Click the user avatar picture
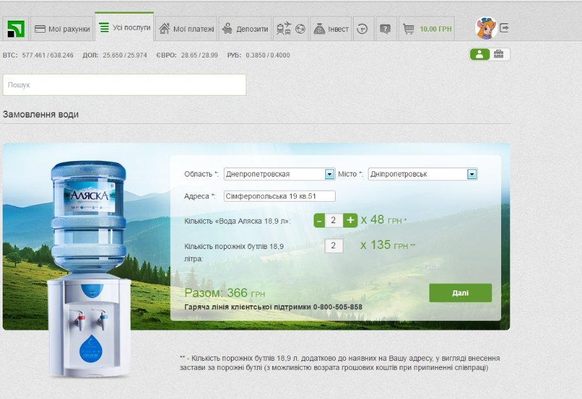This screenshot has height=399, width=582. 485,28
